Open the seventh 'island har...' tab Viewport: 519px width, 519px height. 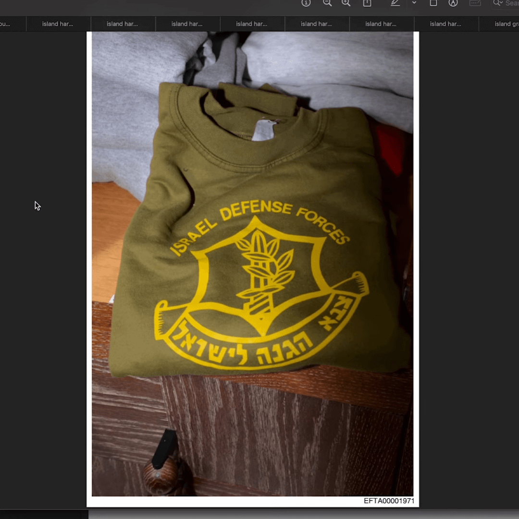(x=446, y=24)
